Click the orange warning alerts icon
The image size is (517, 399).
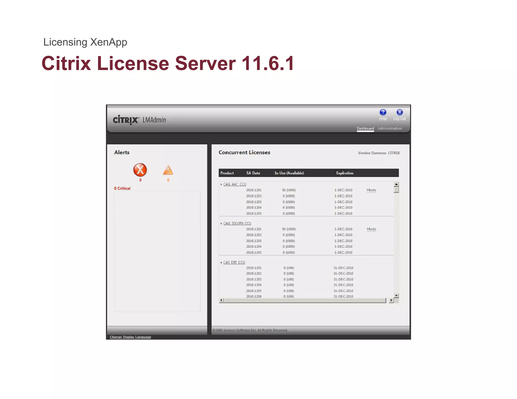tap(168, 170)
